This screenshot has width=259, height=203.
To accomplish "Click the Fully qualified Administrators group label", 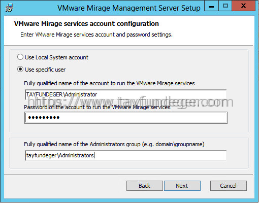I will (x=114, y=144).
